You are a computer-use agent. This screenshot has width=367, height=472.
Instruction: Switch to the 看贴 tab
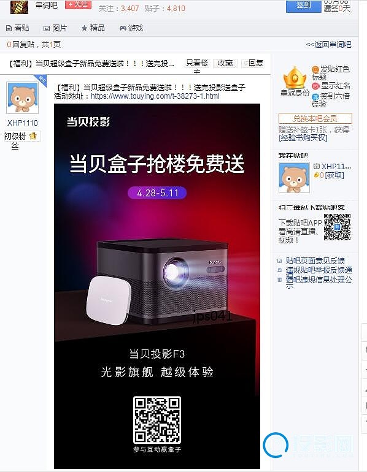pyautogui.click(x=18, y=28)
